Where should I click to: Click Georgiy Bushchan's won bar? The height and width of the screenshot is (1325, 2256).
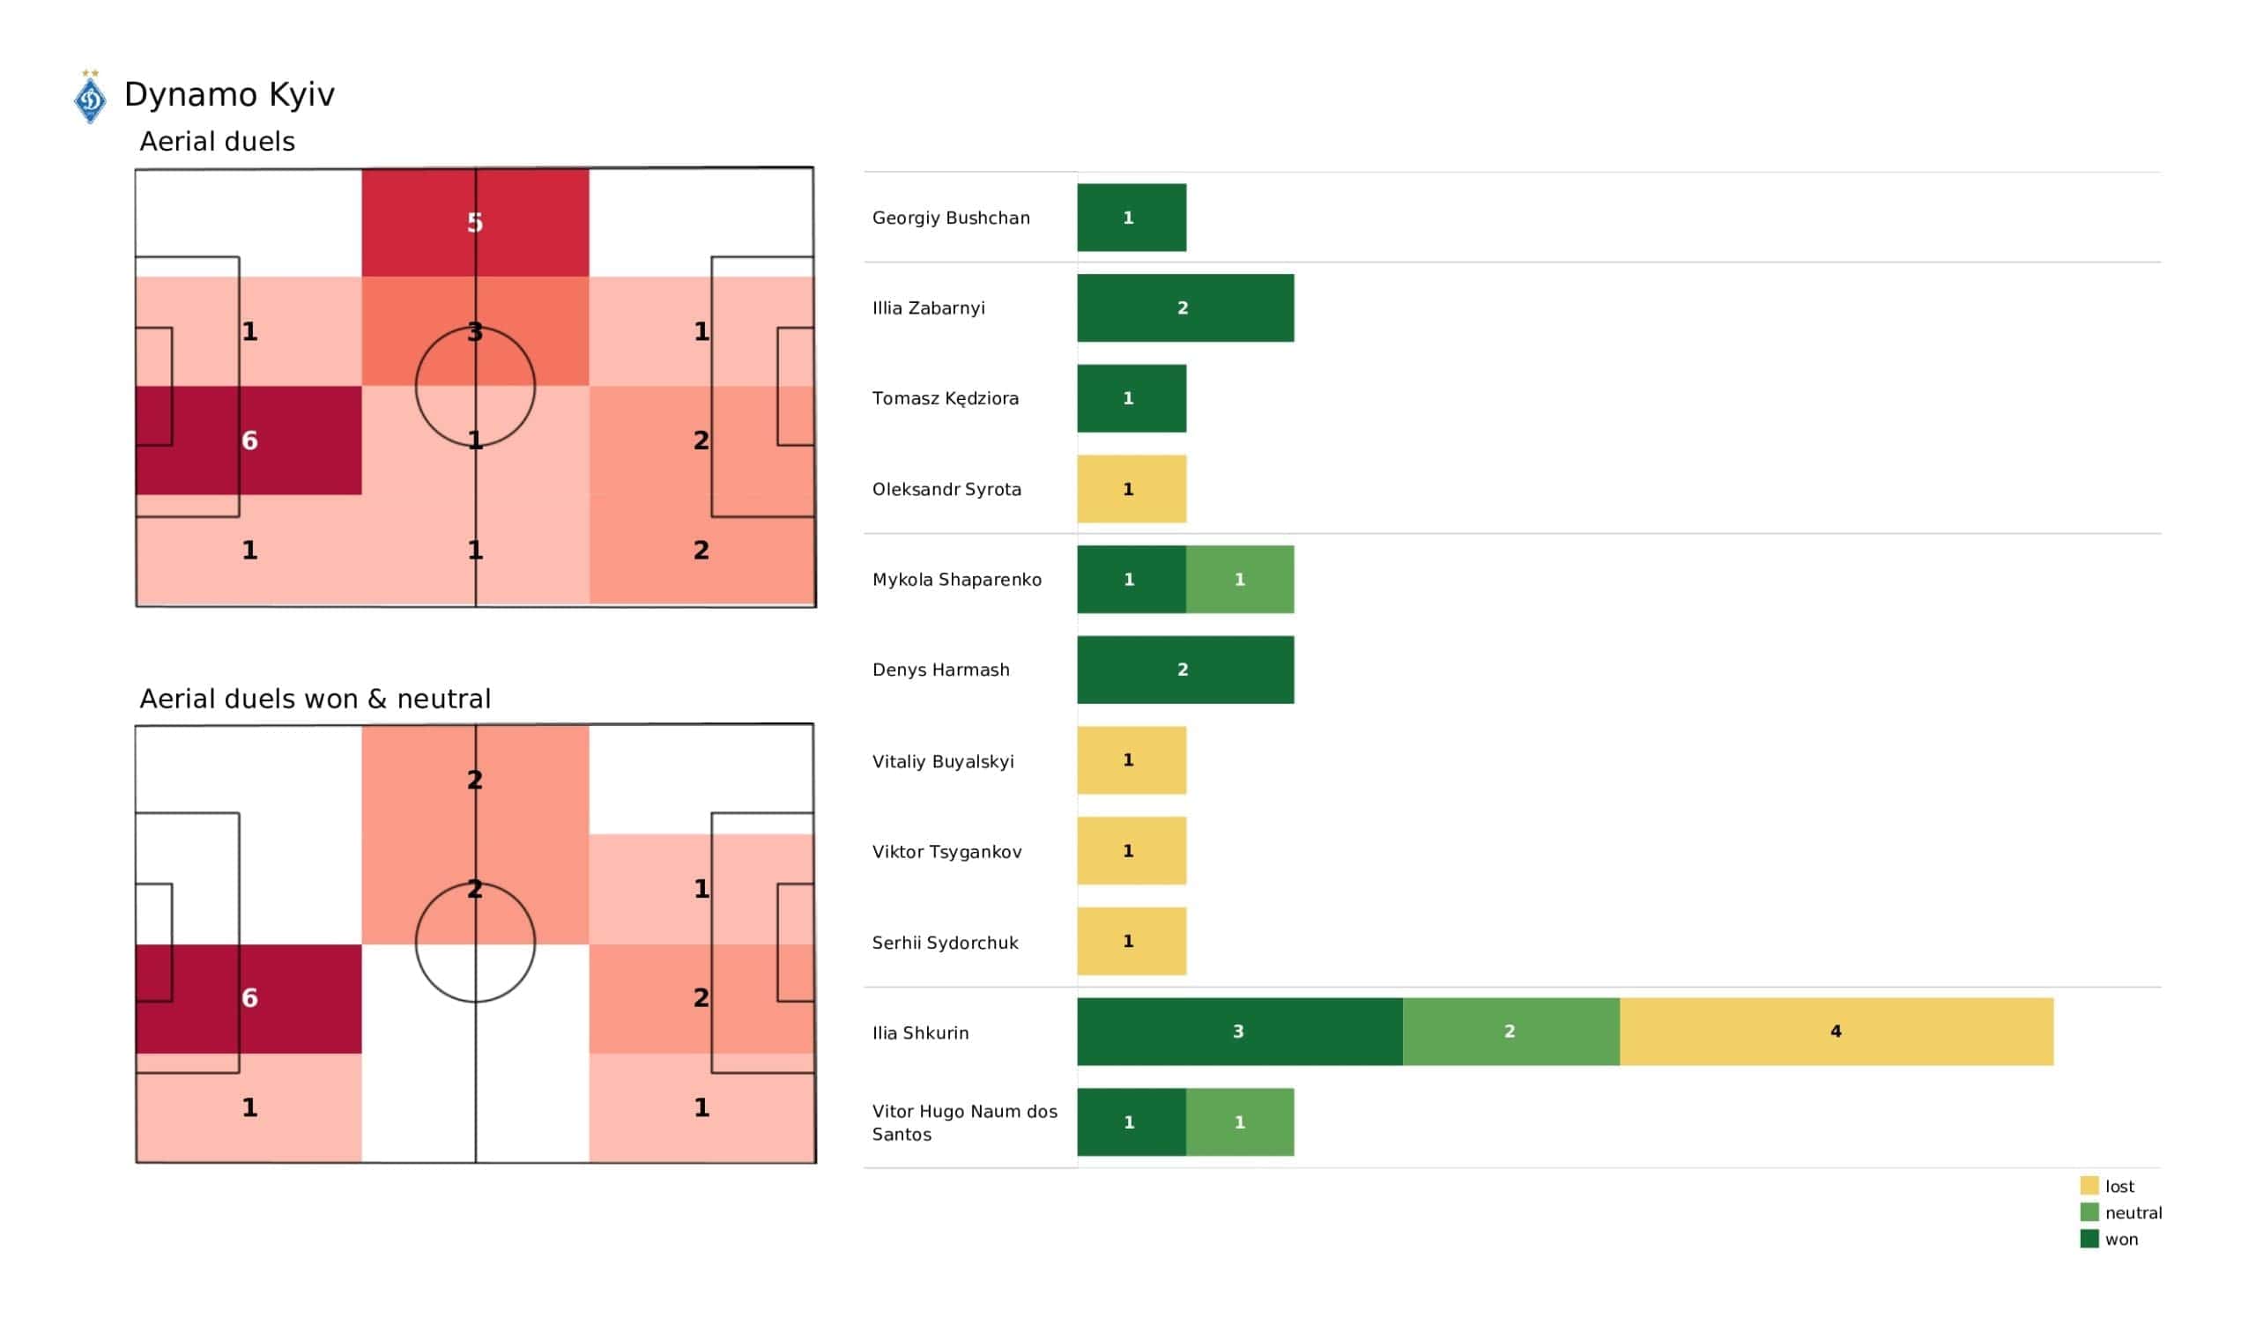coord(1131,218)
